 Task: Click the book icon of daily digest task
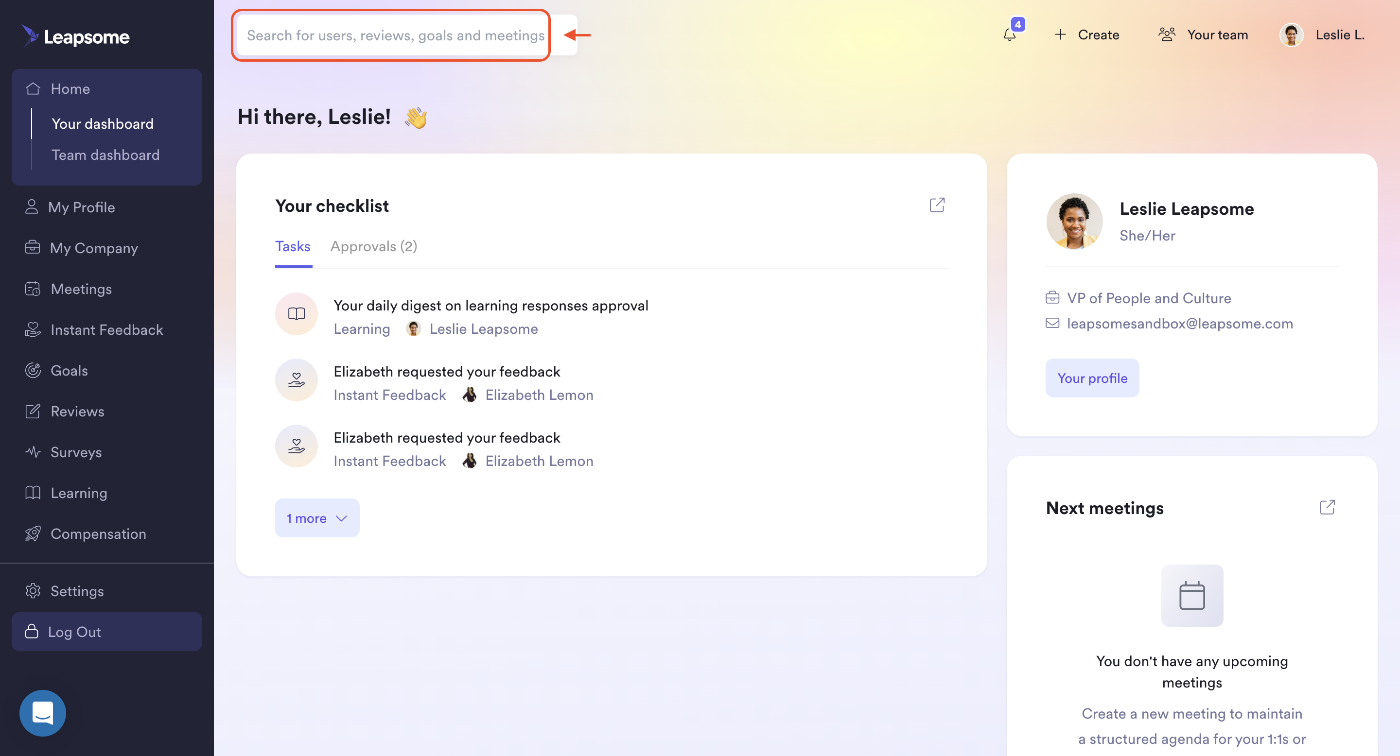pyautogui.click(x=296, y=314)
